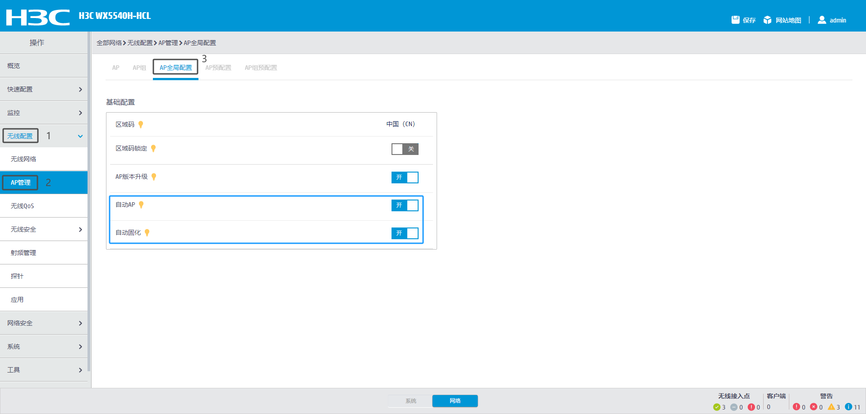Turn off the 自动AP toggle
Screen dimensions: 866x414
pos(405,205)
